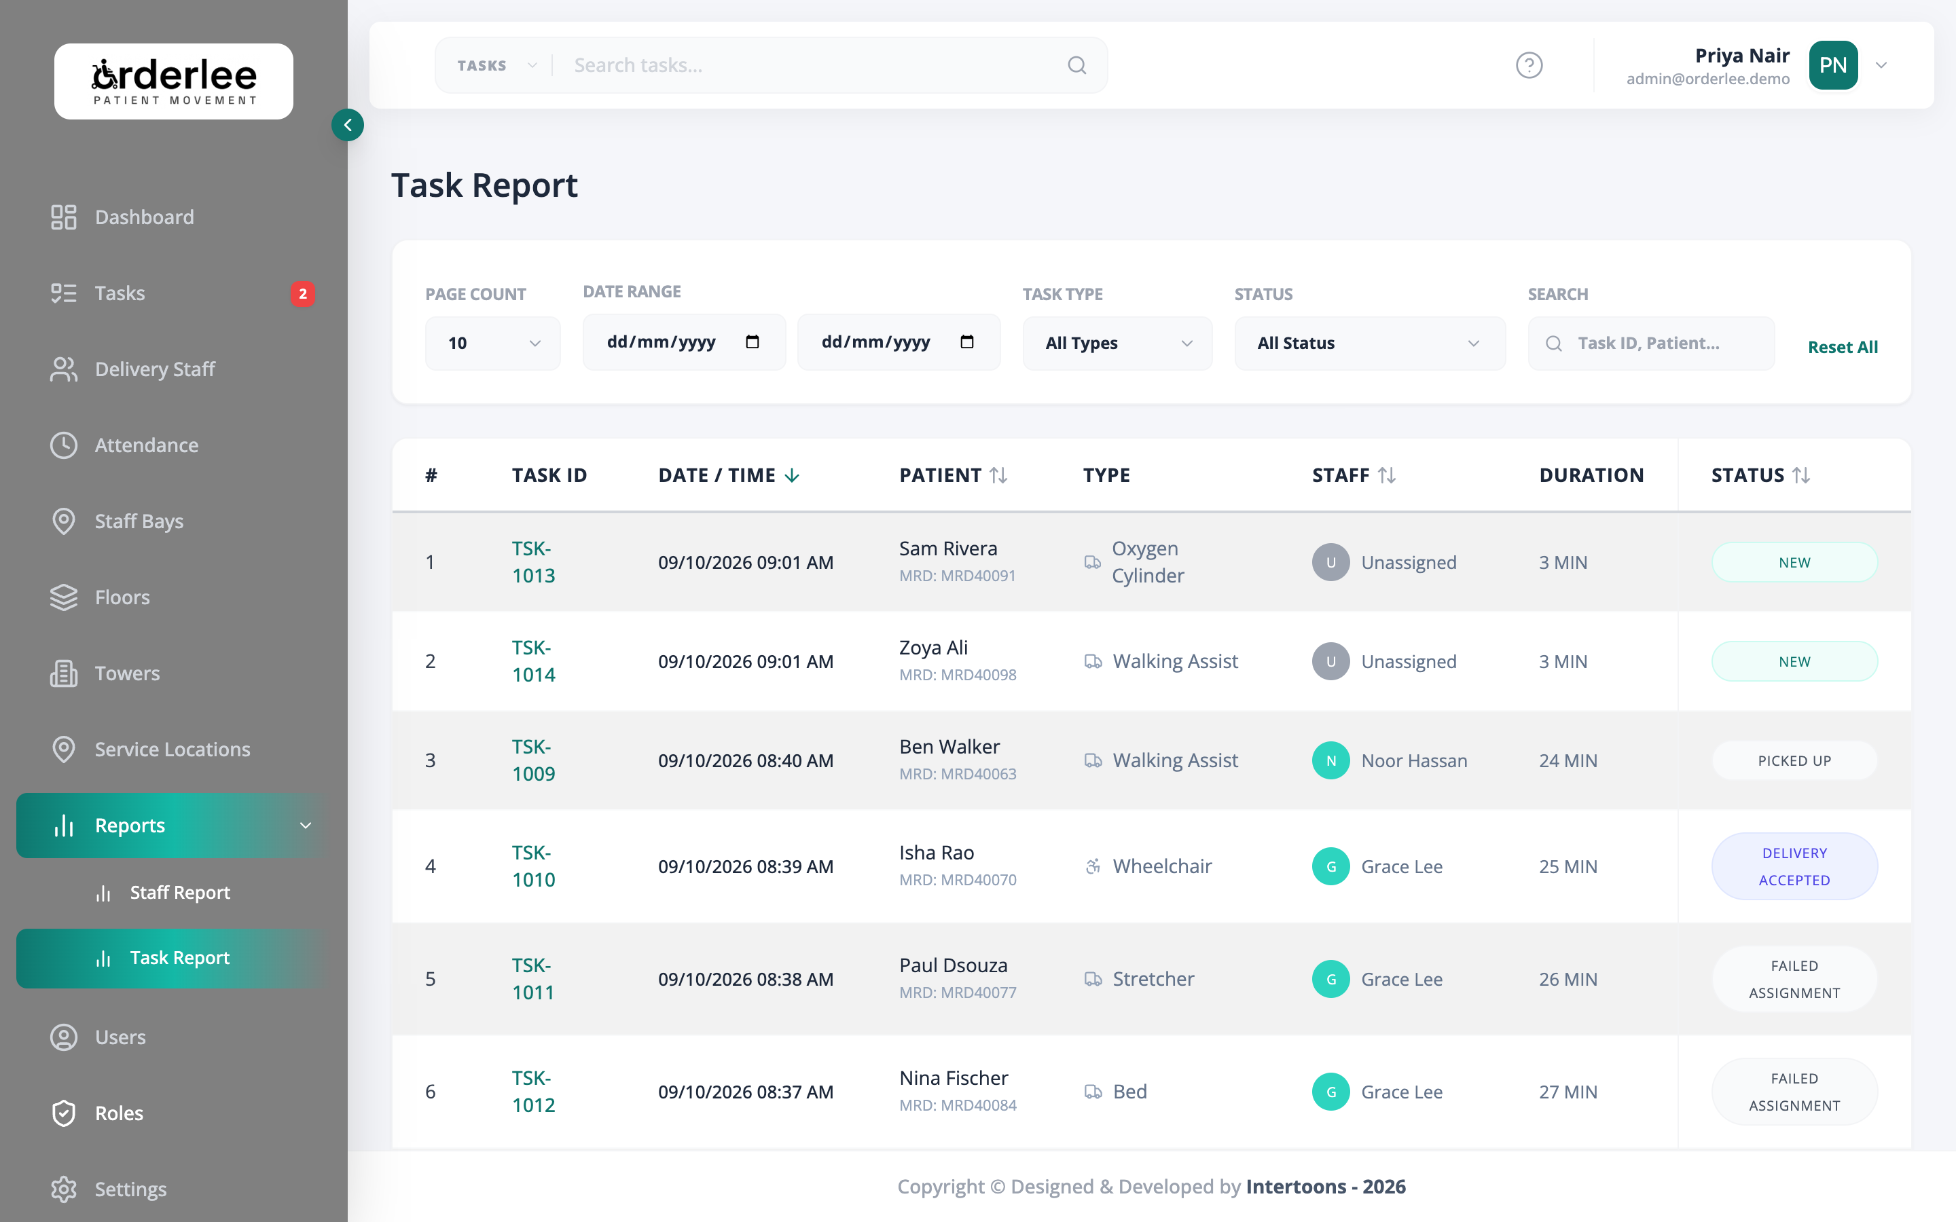
Task: Go to the Delivery Staff page
Action: tap(174, 369)
